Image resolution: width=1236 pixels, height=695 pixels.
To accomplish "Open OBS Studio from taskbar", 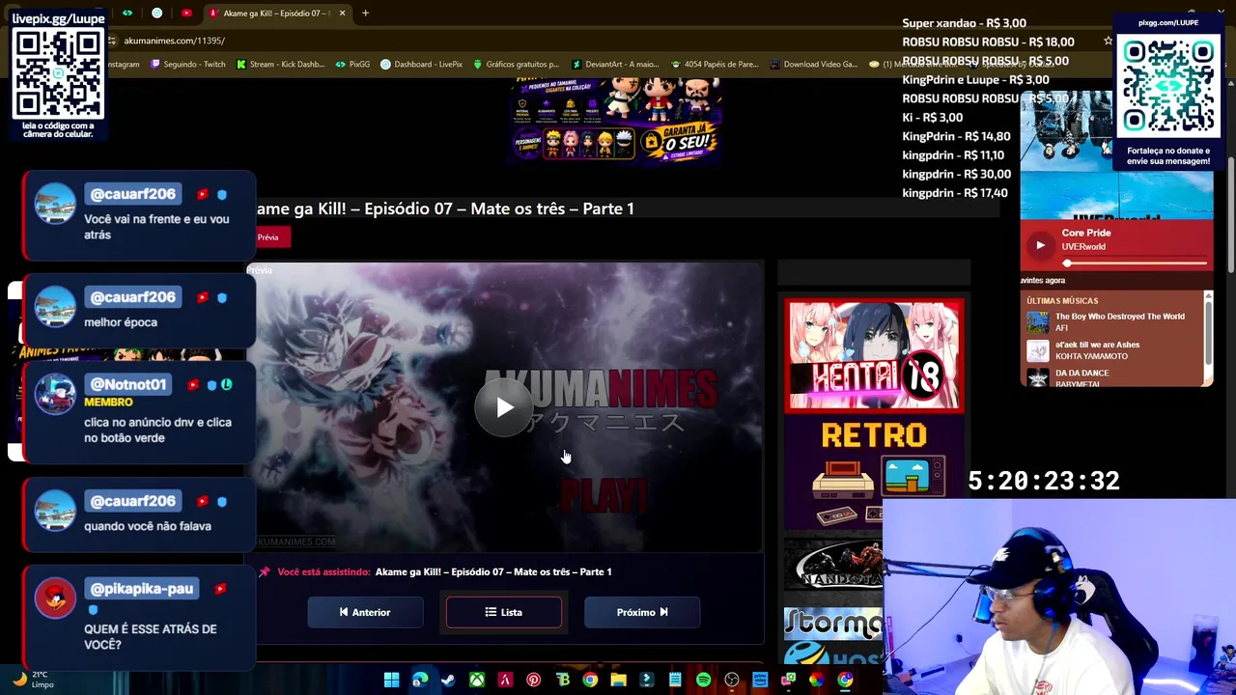I will coord(732,681).
